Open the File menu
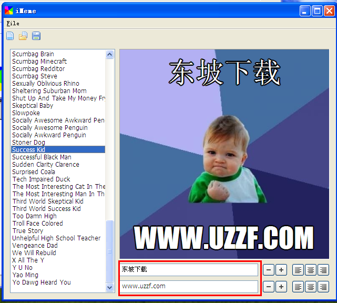Viewport: 337px width, 303px height. (x=13, y=24)
